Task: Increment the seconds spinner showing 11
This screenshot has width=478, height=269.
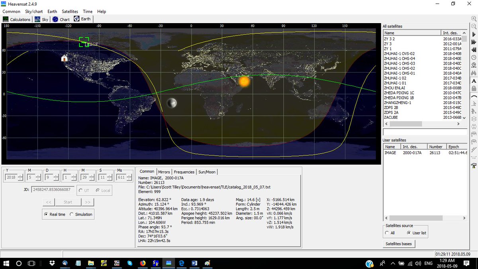Action: tap(110, 175)
